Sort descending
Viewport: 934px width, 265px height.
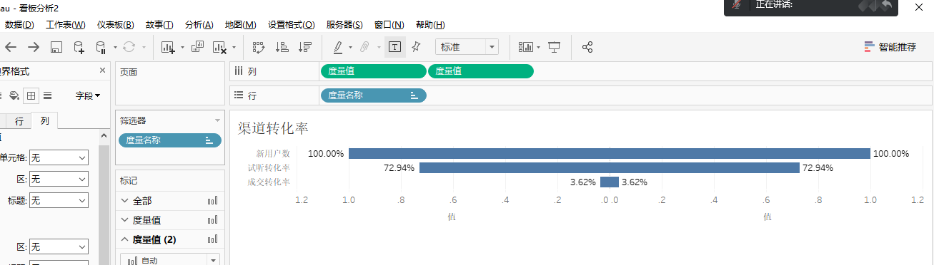point(305,47)
